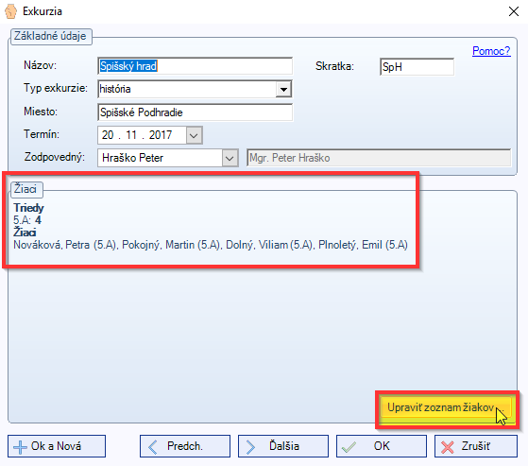Click the right arrow icon for Ďalšia

(250, 447)
